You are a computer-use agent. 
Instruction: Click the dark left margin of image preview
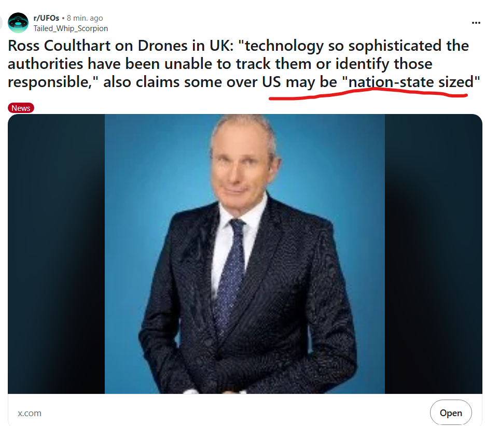(x=57, y=254)
